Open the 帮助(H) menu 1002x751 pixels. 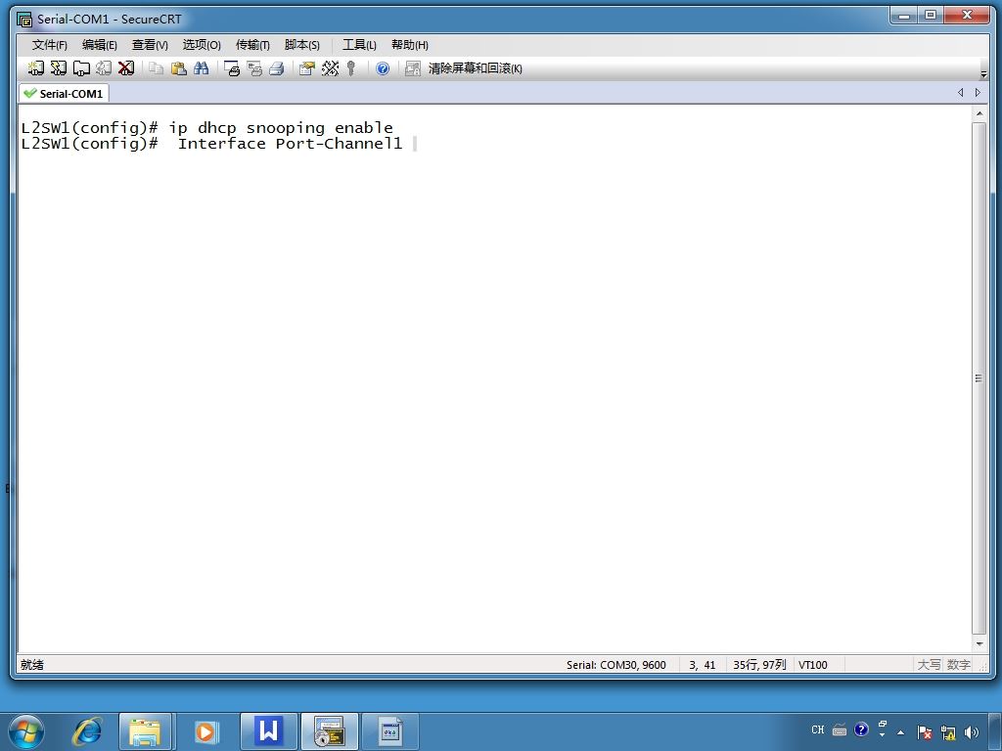pos(410,45)
